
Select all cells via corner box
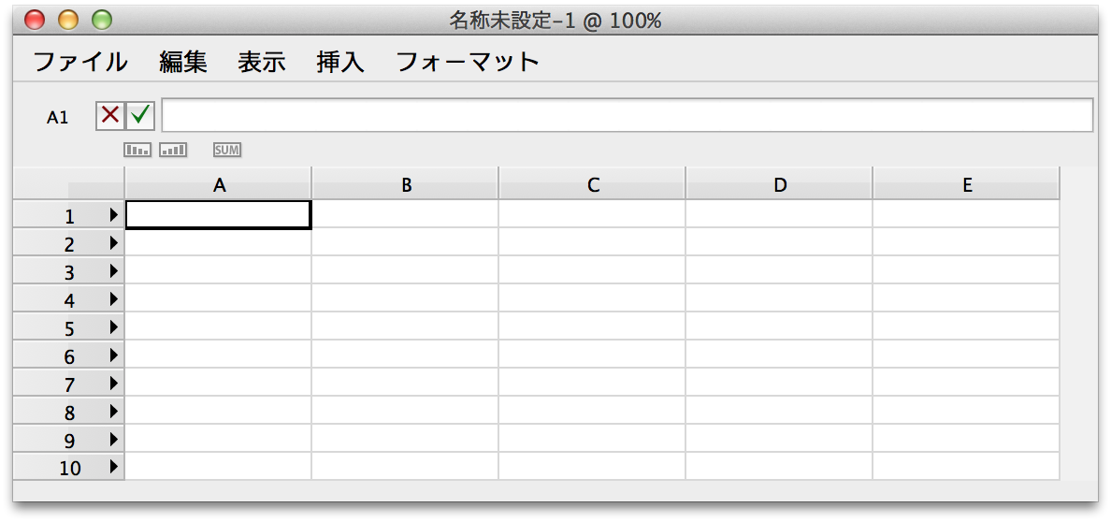click(x=68, y=183)
